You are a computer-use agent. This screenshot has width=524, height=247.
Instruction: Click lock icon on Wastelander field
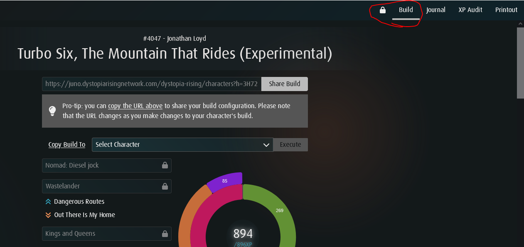pyautogui.click(x=165, y=186)
